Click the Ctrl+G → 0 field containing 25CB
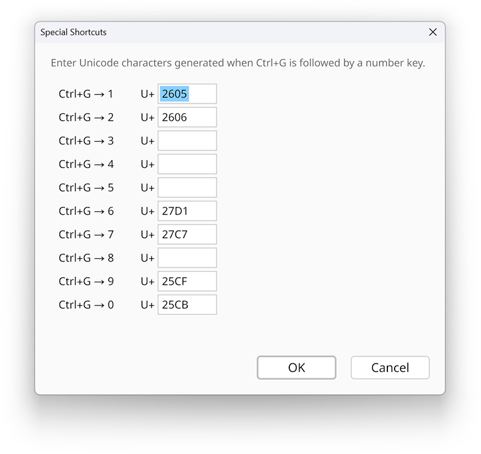 click(x=187, y=304)
